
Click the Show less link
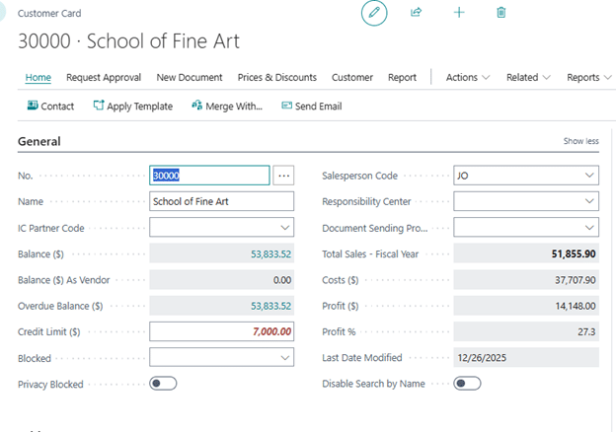[580, 141]
